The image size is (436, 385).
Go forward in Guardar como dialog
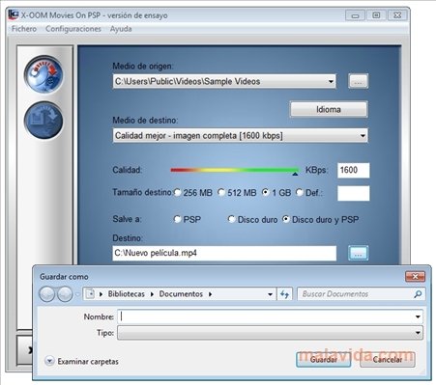coord(65,294)
